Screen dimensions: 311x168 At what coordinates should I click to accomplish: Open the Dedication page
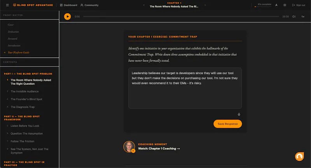13,32
